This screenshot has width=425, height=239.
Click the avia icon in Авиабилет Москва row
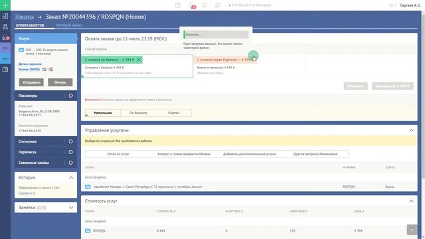tap(88, 187)
